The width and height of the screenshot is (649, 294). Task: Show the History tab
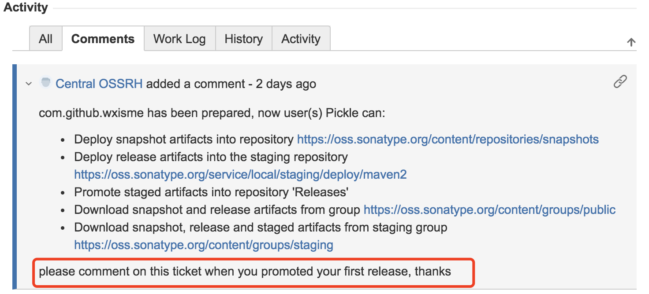coord(243,39)
